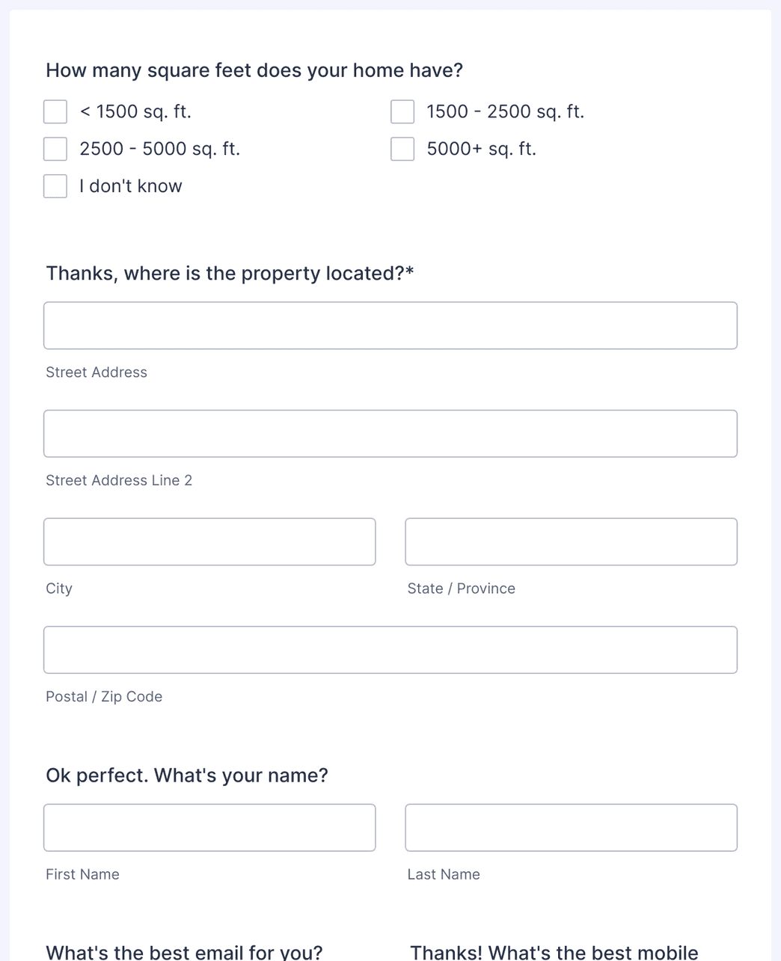This screenshot has width=781, height=961.
Task: Click the City field label
Action: (x=59, y=588)
